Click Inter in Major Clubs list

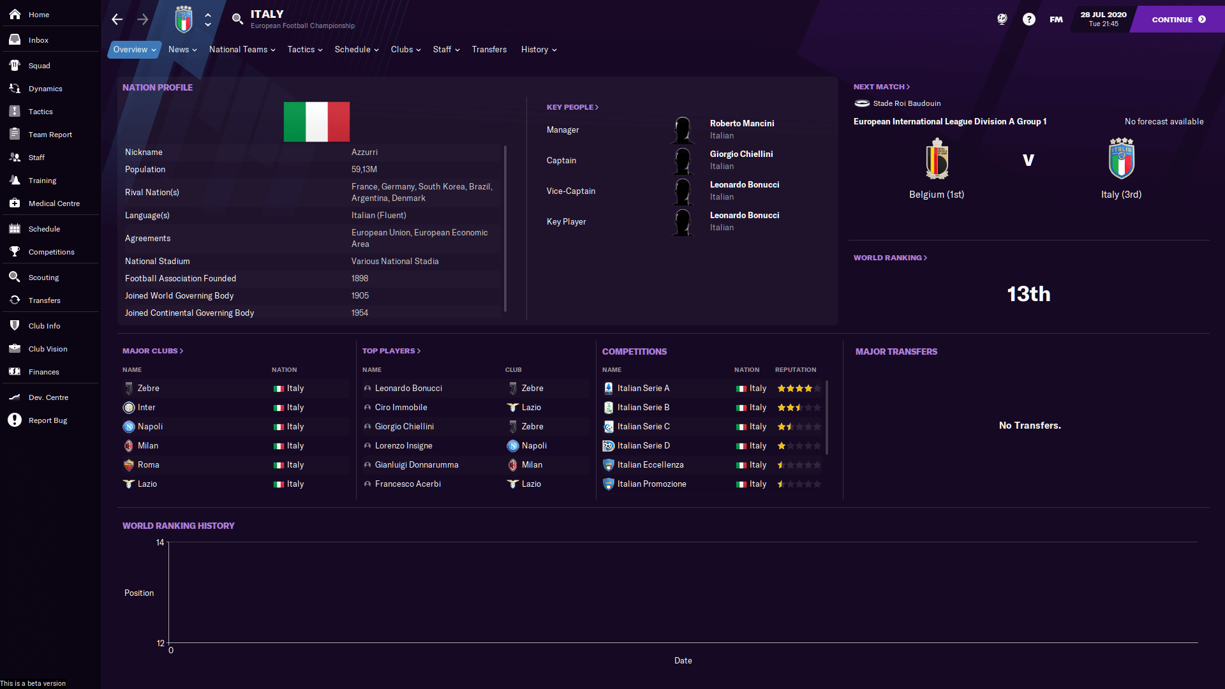click(147, 407)
